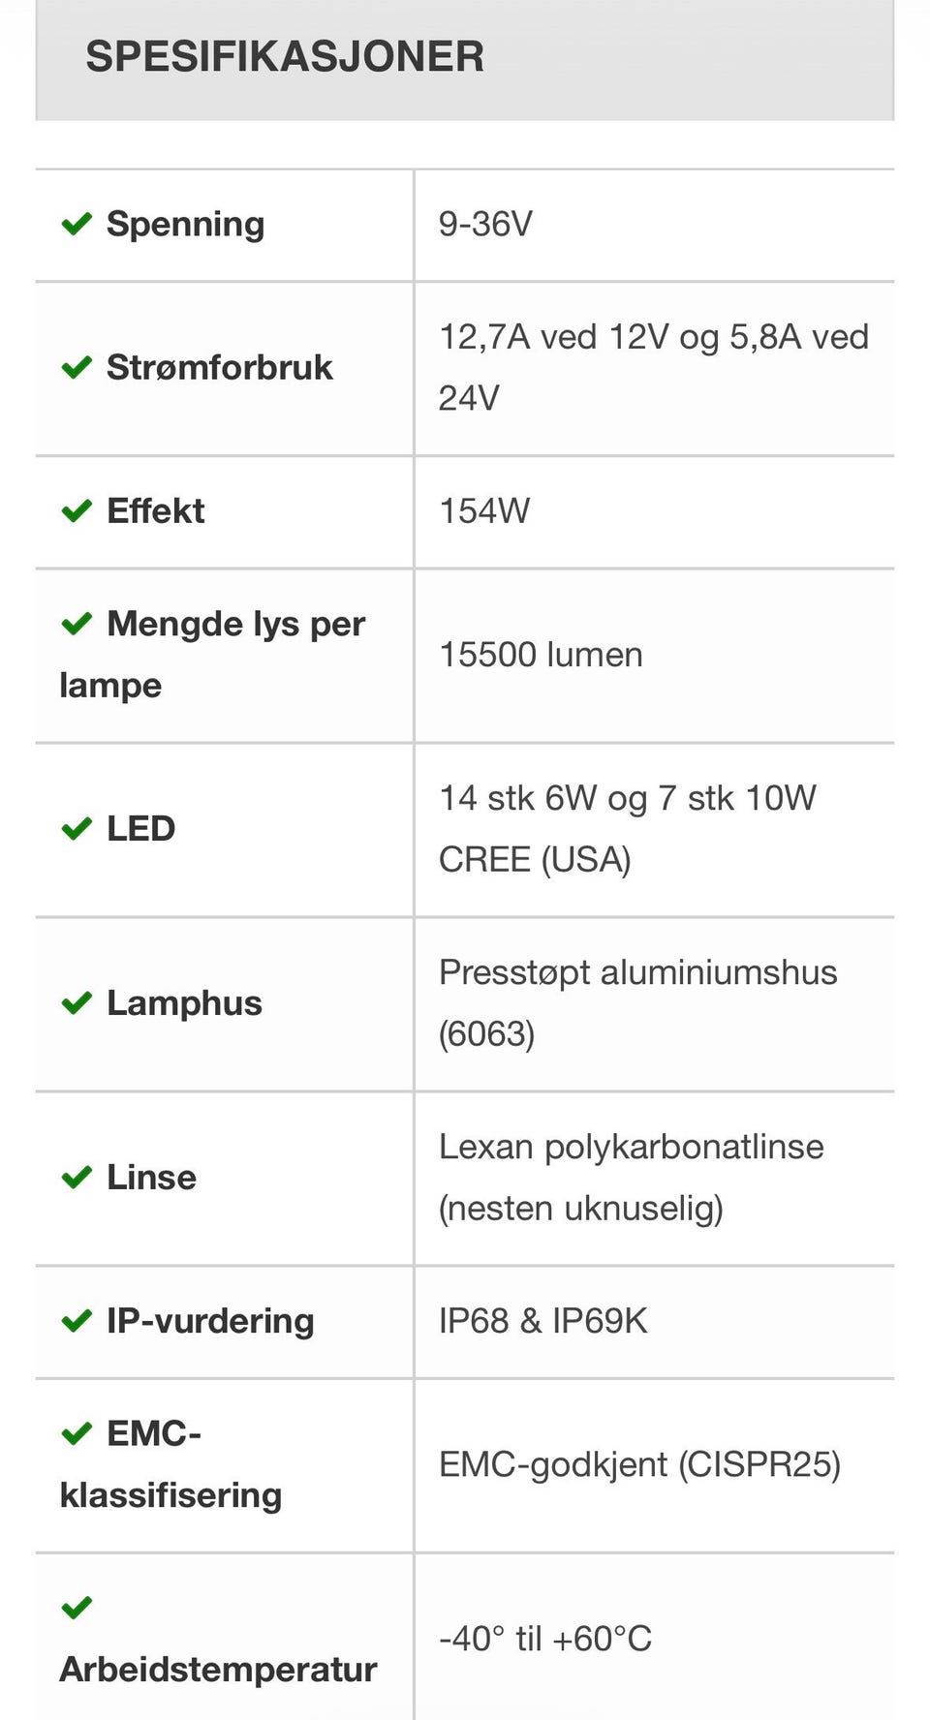Click the -40° til +60°C temperature value

(545, 1639)
